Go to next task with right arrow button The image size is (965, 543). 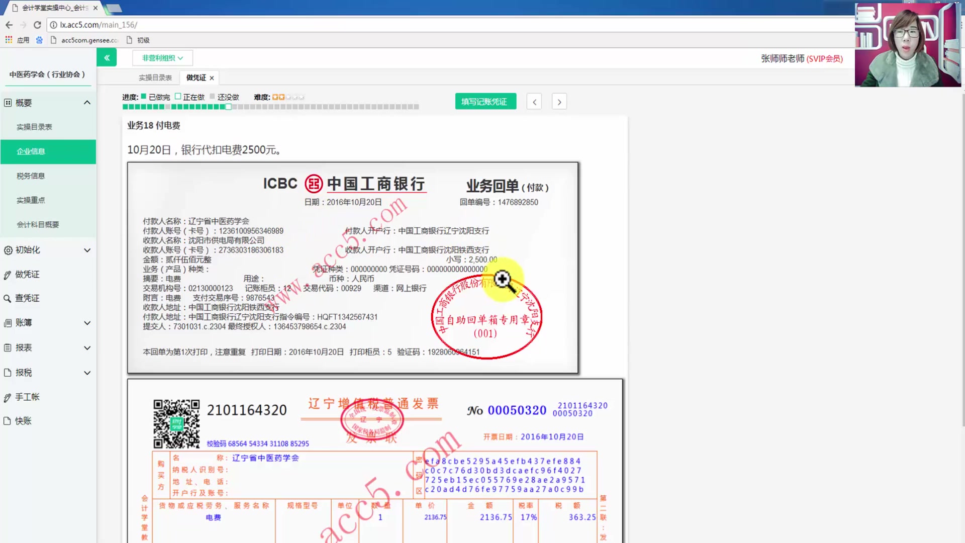pos(559,102)
